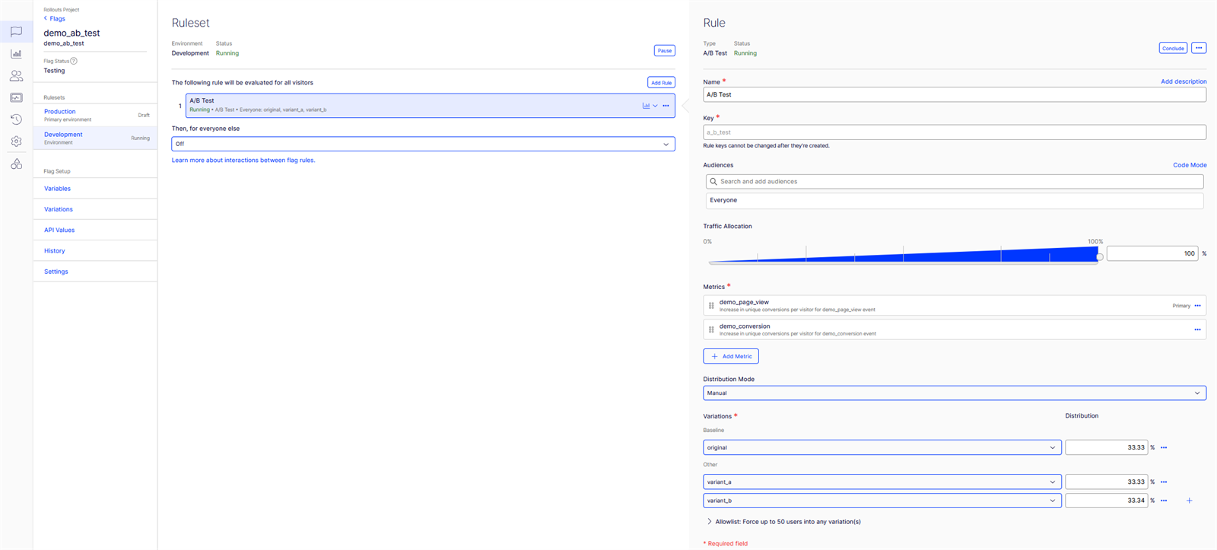Image resolution: width=1217 pixels, height=550 pixels.
Task: Expand the A/B Test rule row chevron
Action: [655, 106]
